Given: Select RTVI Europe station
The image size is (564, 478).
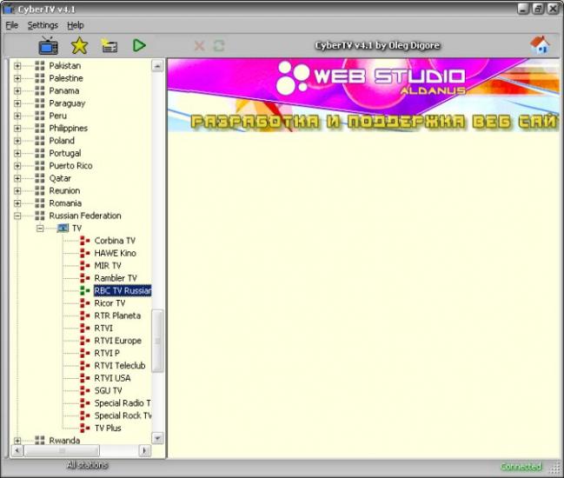Looking at the screenshot, I should (x=117, y=341).
